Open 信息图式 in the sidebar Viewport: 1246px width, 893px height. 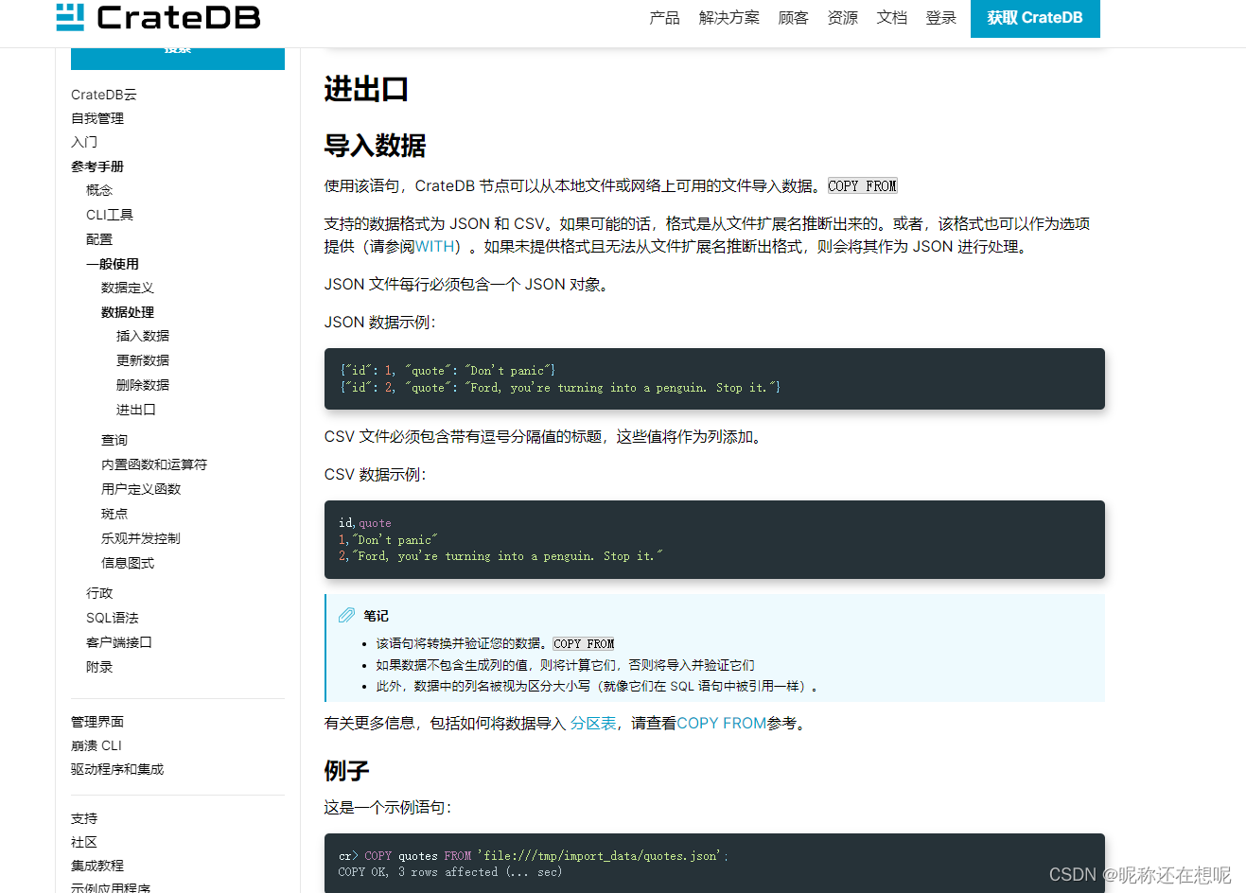pos(128,563)
